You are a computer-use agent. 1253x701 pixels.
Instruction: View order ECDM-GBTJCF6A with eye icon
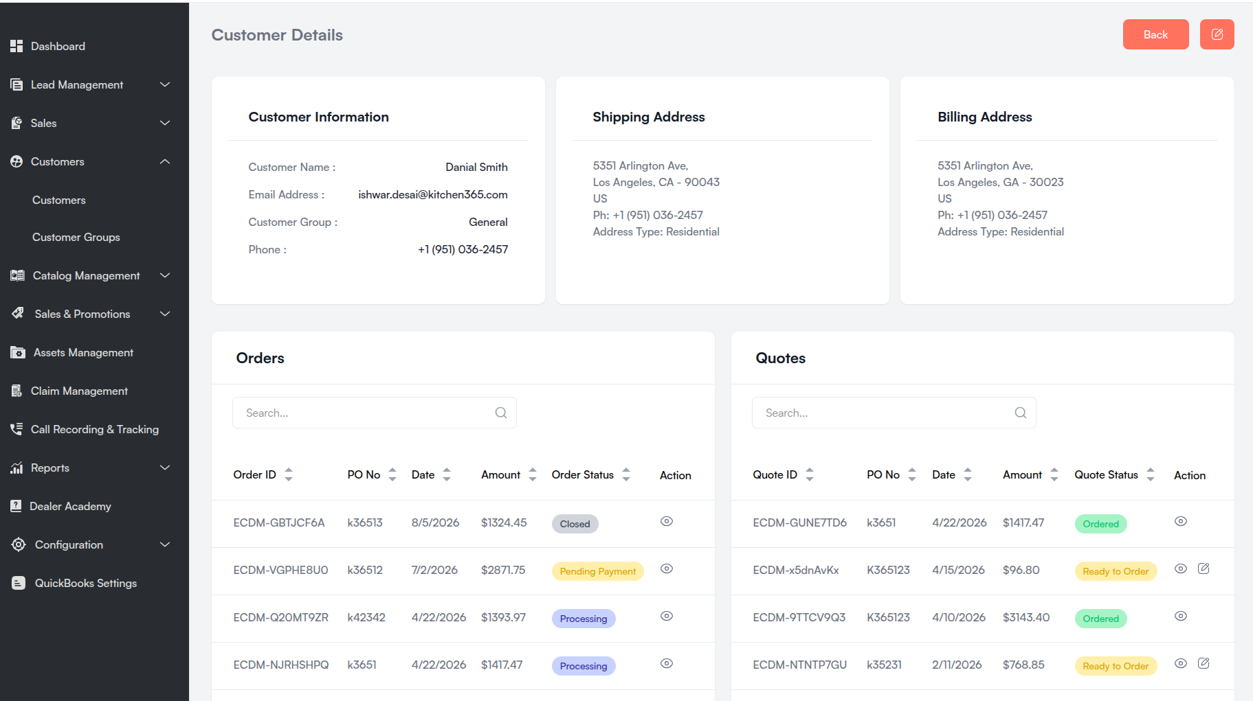click(667, 521)
